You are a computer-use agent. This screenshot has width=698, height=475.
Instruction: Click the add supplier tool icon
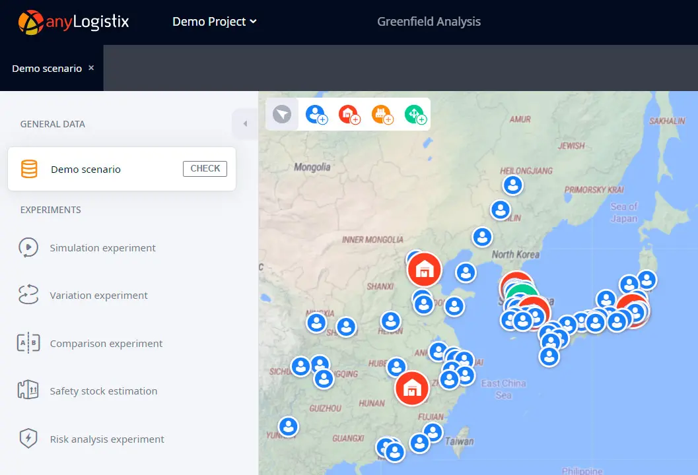click(x=414, y=114)
